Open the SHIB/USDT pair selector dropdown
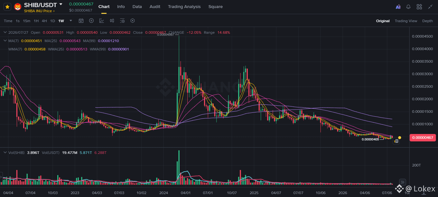Screen dimensions: 438x197 [61, 4]
